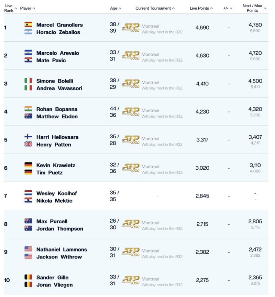Click Netherlands flag beside Wesley Koolhof
The height and width of the screenshot is (297, 275).
click(28, 193)
